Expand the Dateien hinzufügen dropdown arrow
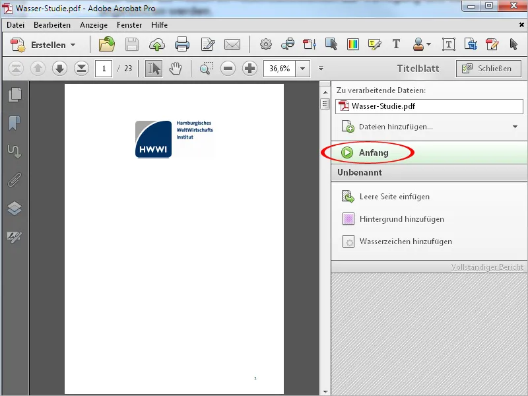This screenshot has width=528, height=396. pos(515,127)
